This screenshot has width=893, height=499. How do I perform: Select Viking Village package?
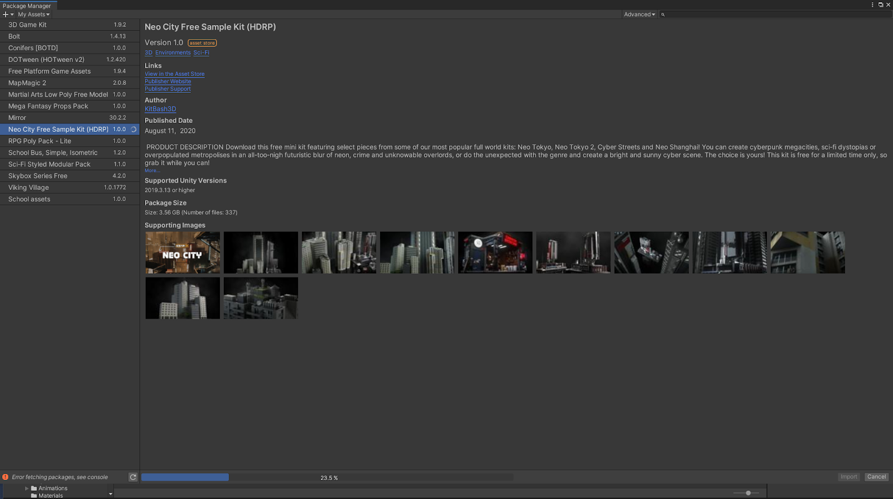(70, 188)
